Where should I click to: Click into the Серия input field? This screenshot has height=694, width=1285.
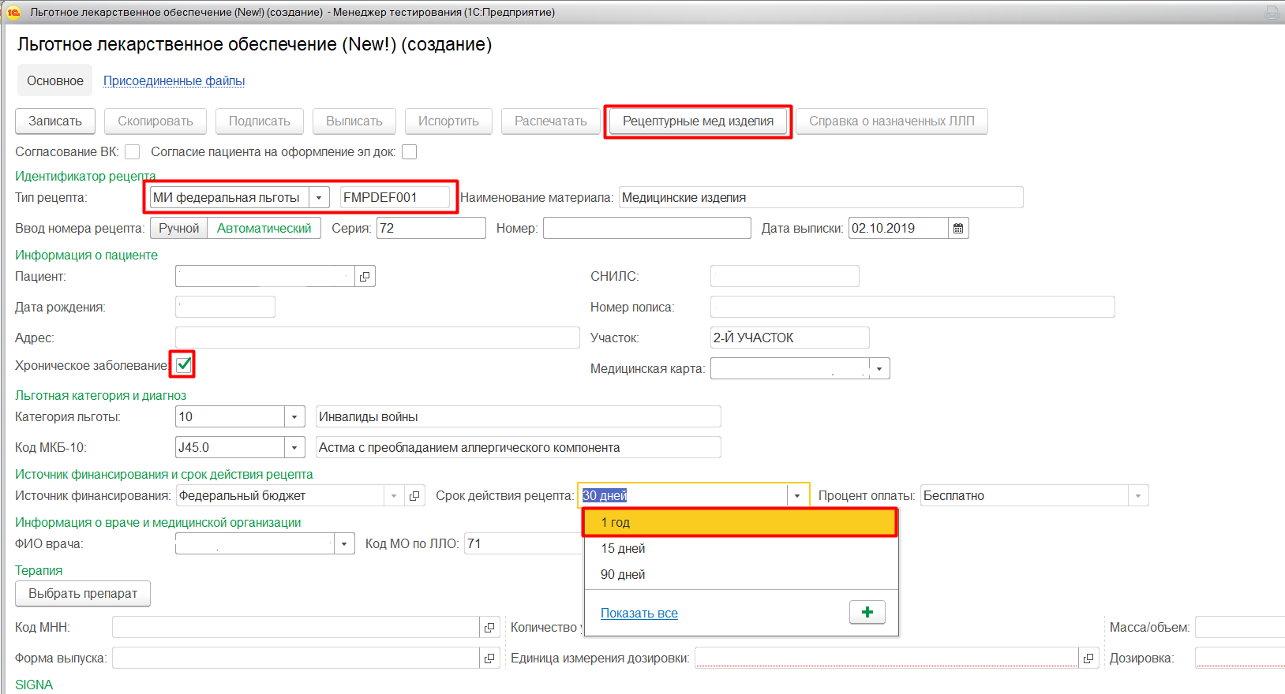click(x=430, y=229)
